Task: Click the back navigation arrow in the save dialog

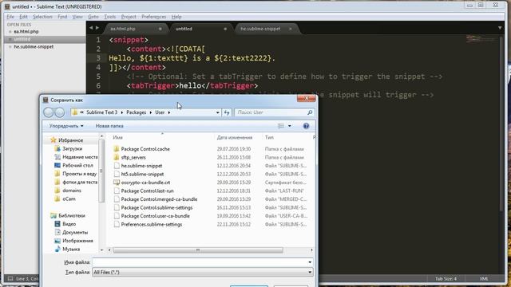Action: click(x=48, y=112)
